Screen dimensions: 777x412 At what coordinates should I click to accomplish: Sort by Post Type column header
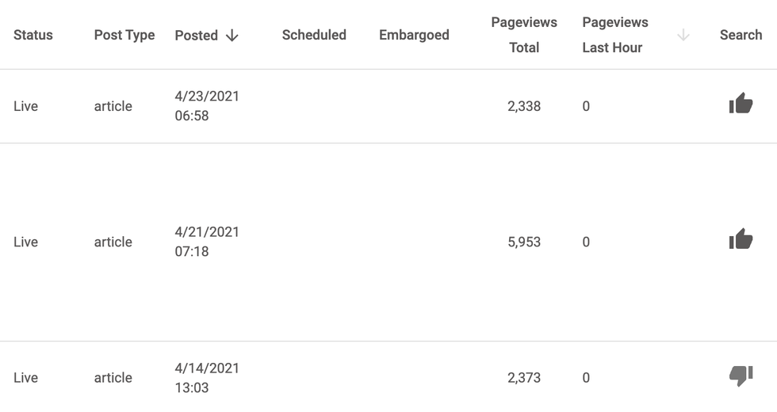(124, 35)
